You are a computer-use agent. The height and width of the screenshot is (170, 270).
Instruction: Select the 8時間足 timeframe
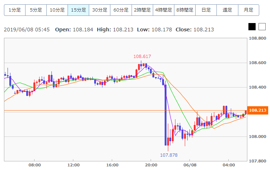coord(185,10)
